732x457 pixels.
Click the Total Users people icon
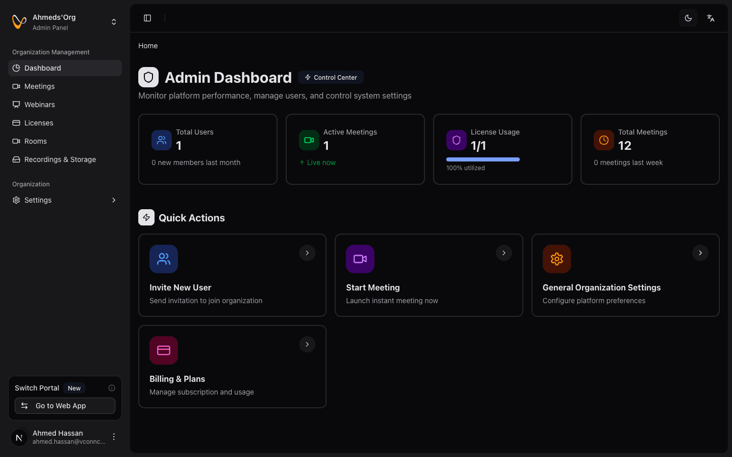[x=162, y=140]
